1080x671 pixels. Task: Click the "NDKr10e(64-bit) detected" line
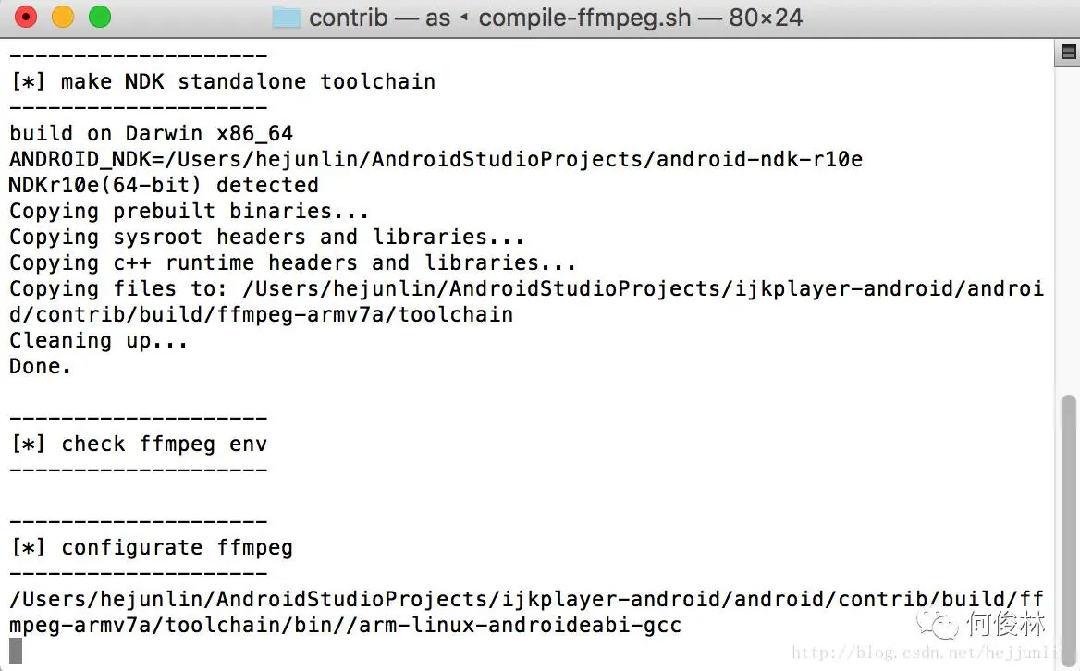[x=164, y=185]
